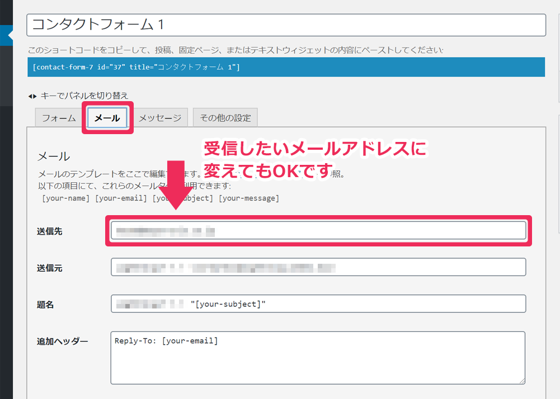Click the 題名 subject input field

(x=318, y=304)
